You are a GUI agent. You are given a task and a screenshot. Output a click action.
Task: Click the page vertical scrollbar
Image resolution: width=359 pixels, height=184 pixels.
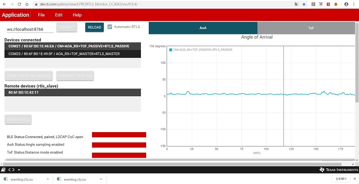(357, 62)
